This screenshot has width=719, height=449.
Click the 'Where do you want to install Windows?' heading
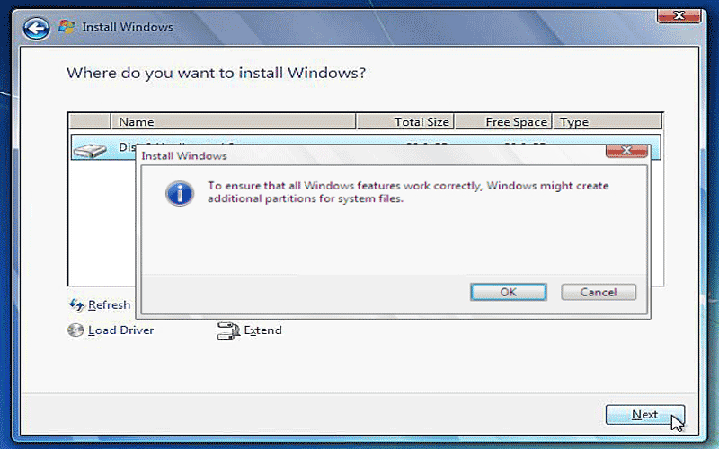(x=216, y=73)
